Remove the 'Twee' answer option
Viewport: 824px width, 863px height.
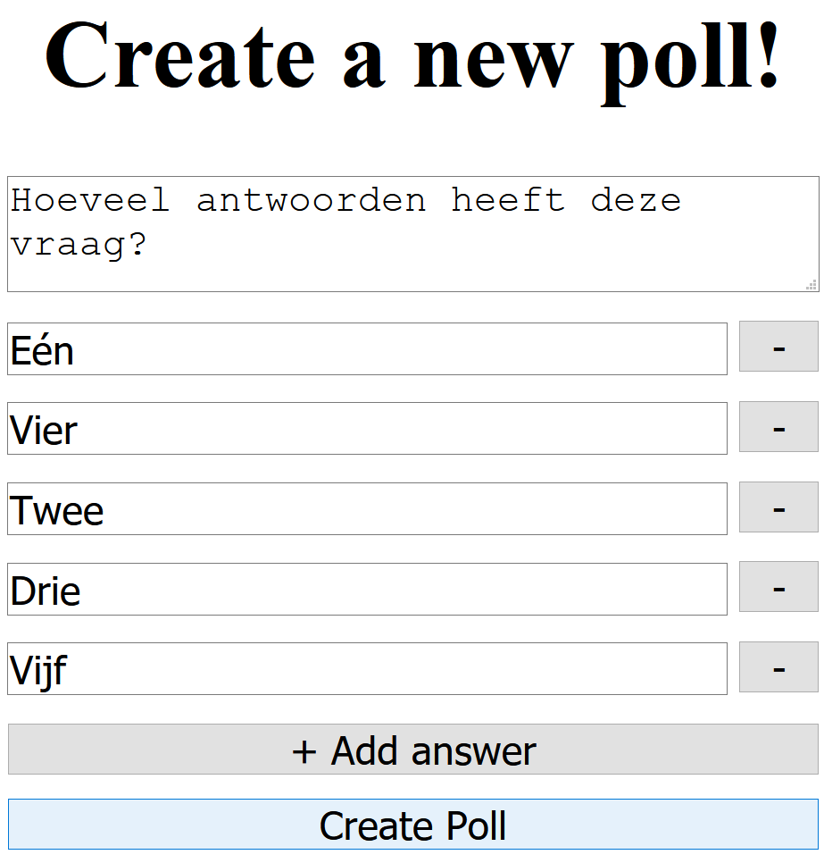coord(778,507)
